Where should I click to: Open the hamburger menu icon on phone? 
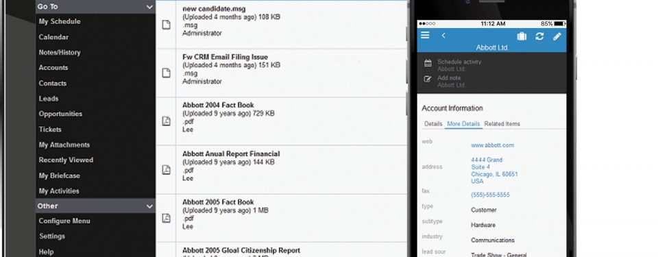(x=425, y=35)
